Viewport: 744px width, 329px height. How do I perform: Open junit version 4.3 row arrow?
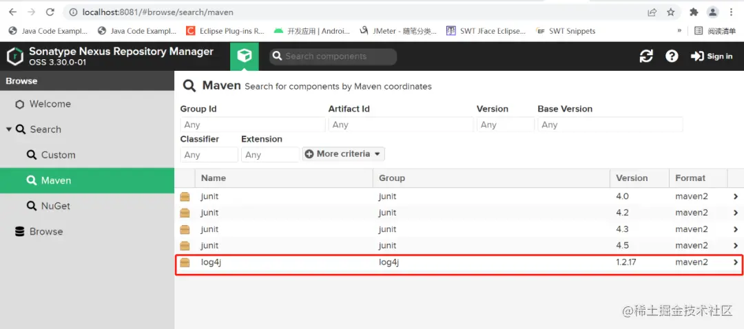736,229
